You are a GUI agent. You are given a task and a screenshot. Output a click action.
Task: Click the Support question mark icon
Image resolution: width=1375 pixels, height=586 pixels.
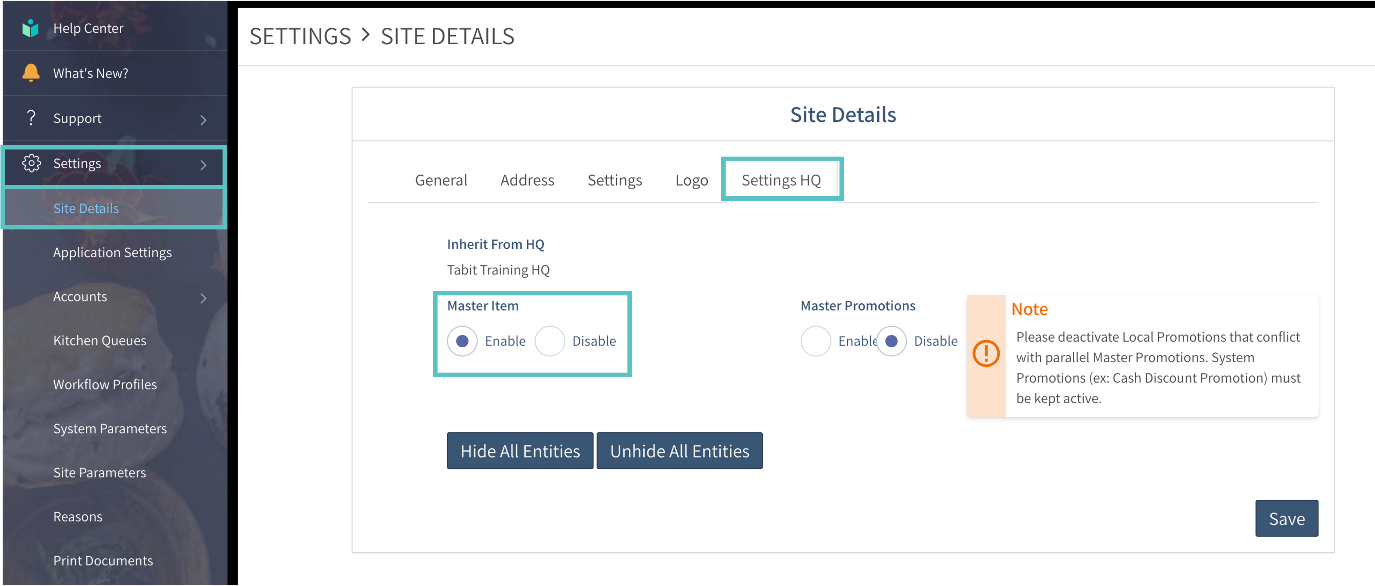[x=31, y=118]
